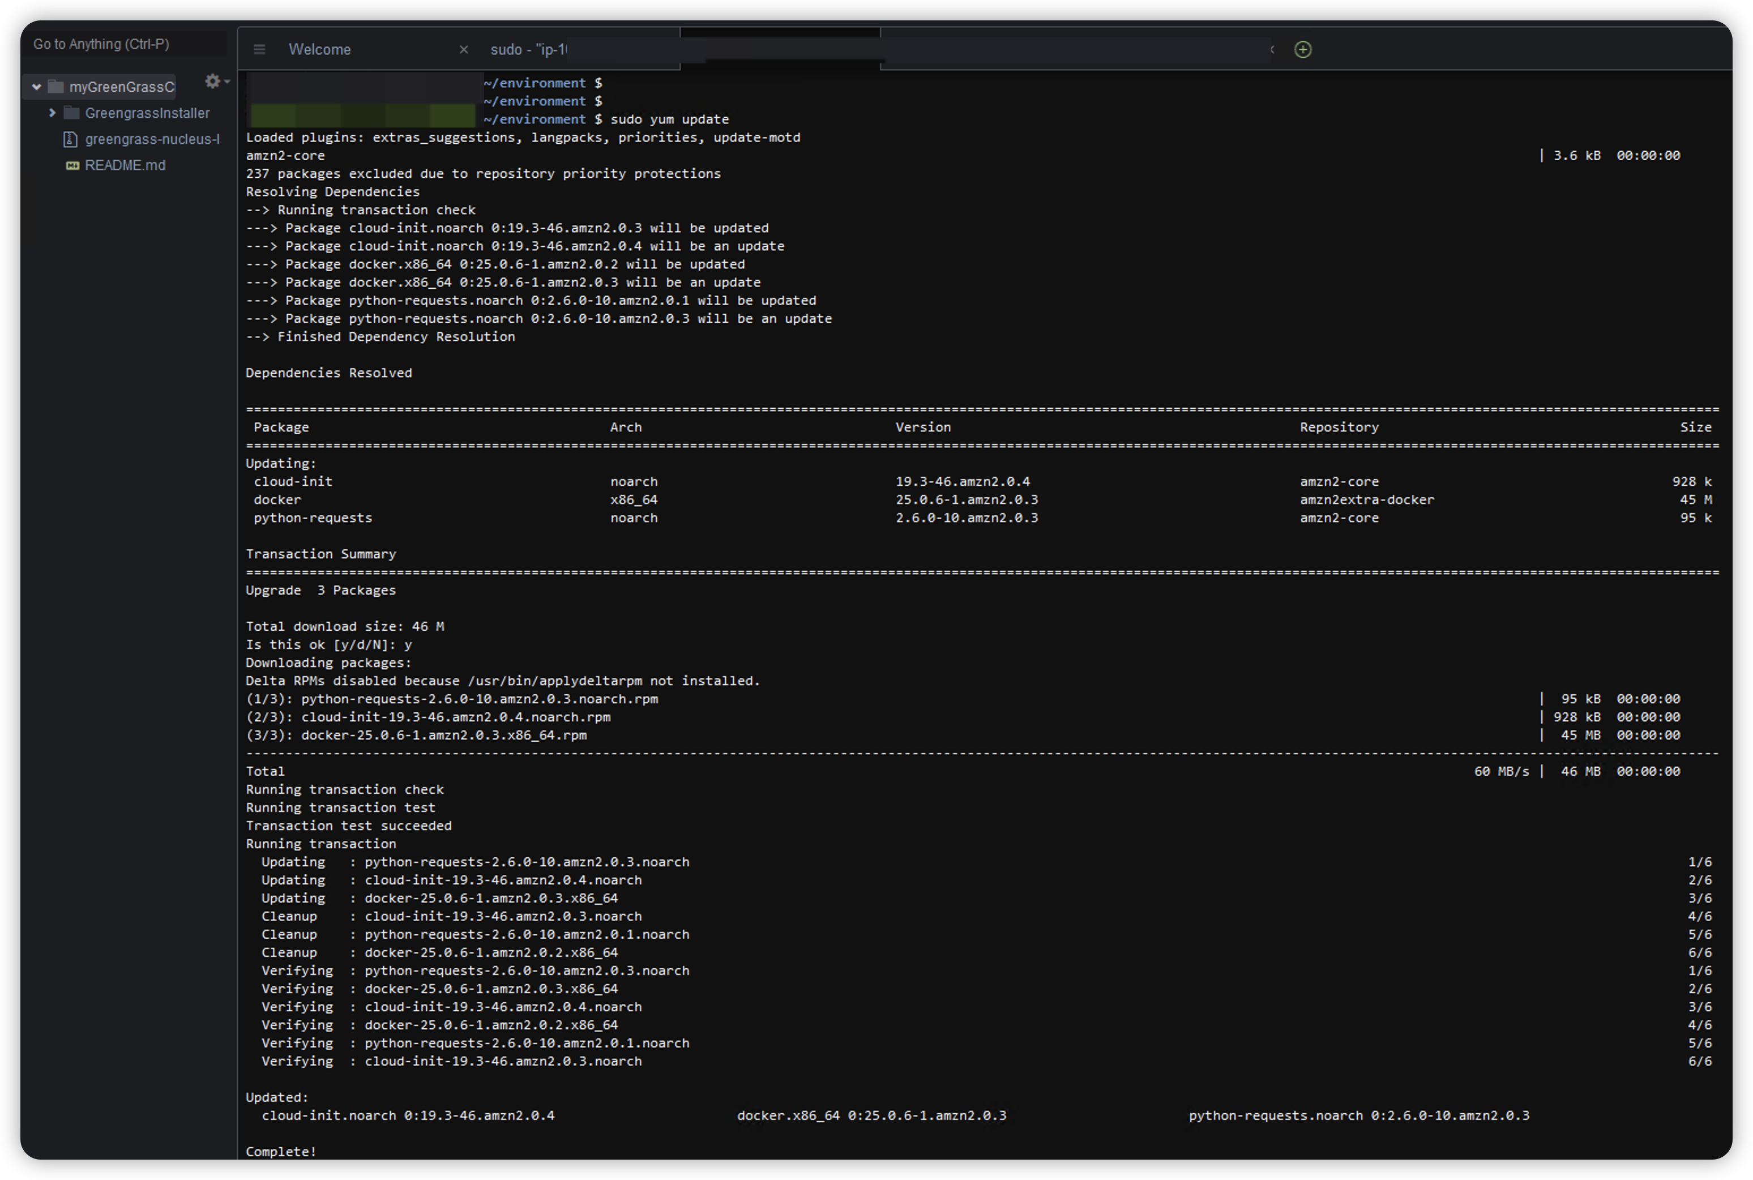The width and height of the screenshot is (1753, 1180).
Task: Click the '237 packages excluded' message
Action: [483, 174]
